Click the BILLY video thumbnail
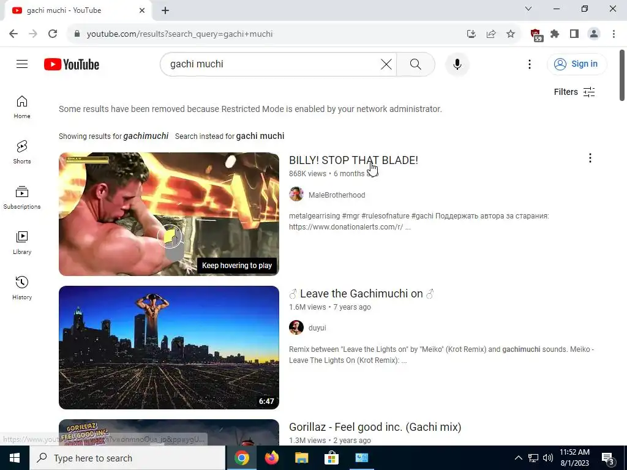Image resolution: width=627 pixels, height=470 pixels. (x=169, y=214)
